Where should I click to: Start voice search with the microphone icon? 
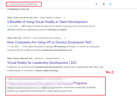[x=104, y=4]
